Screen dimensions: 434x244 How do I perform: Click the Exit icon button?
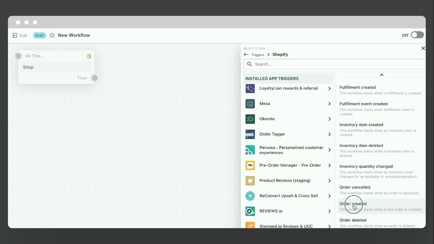(x=15, y=35)
